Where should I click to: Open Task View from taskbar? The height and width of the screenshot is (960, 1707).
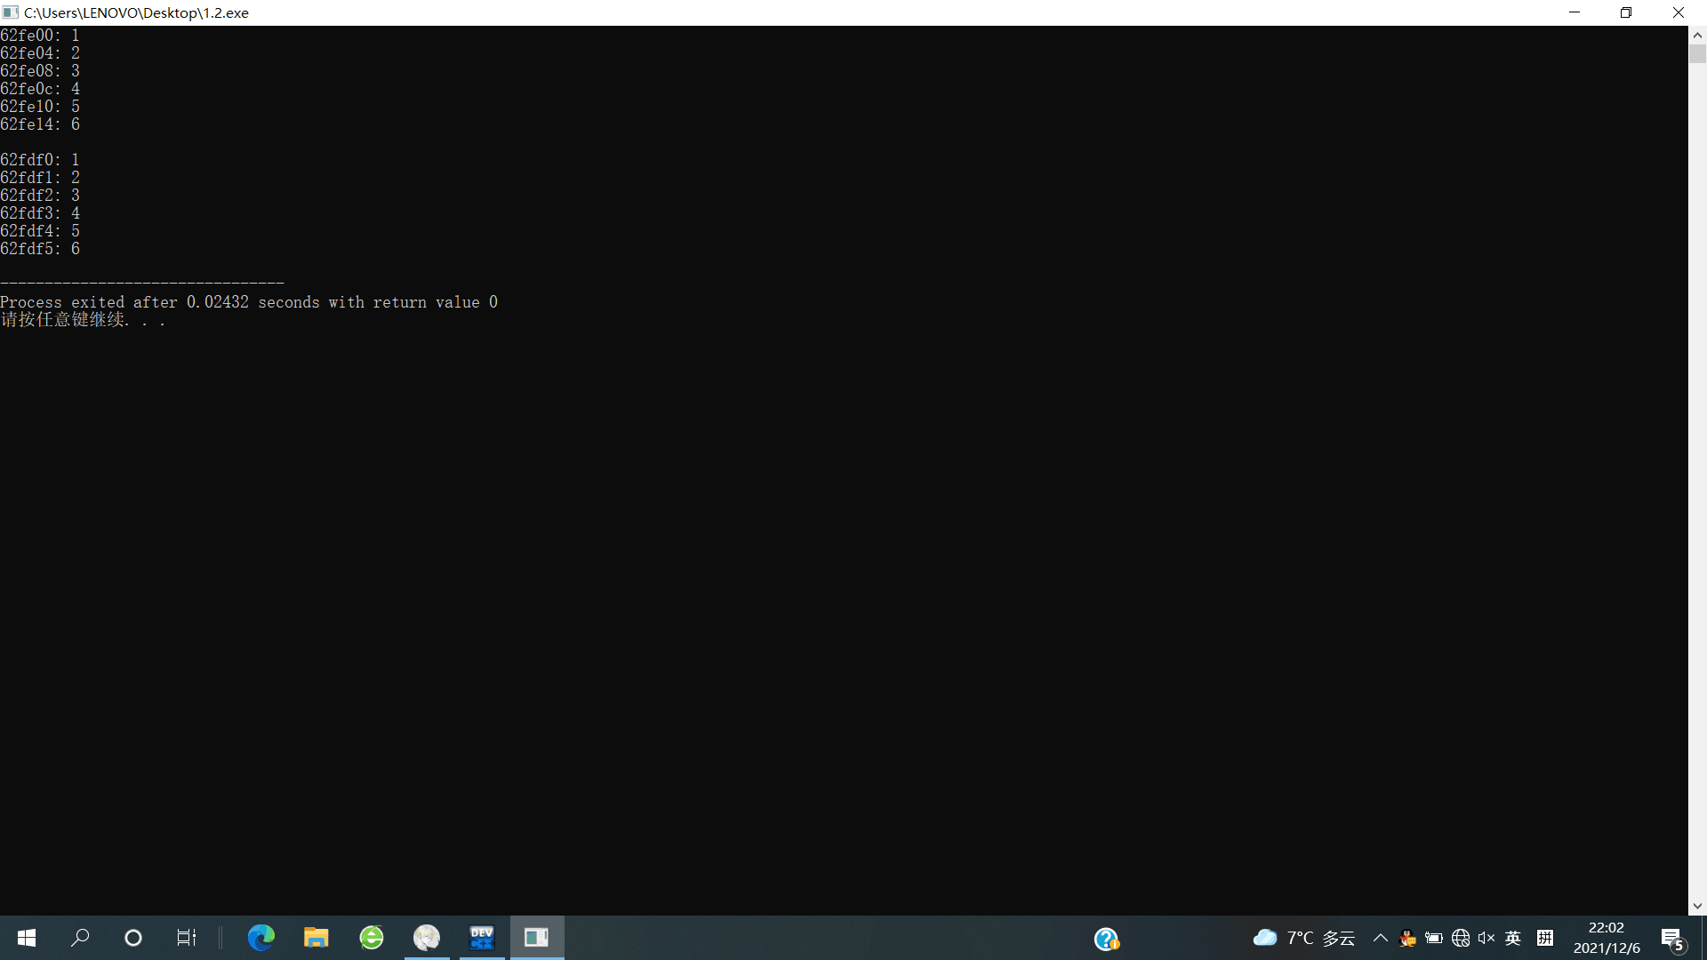coord(186,938)
